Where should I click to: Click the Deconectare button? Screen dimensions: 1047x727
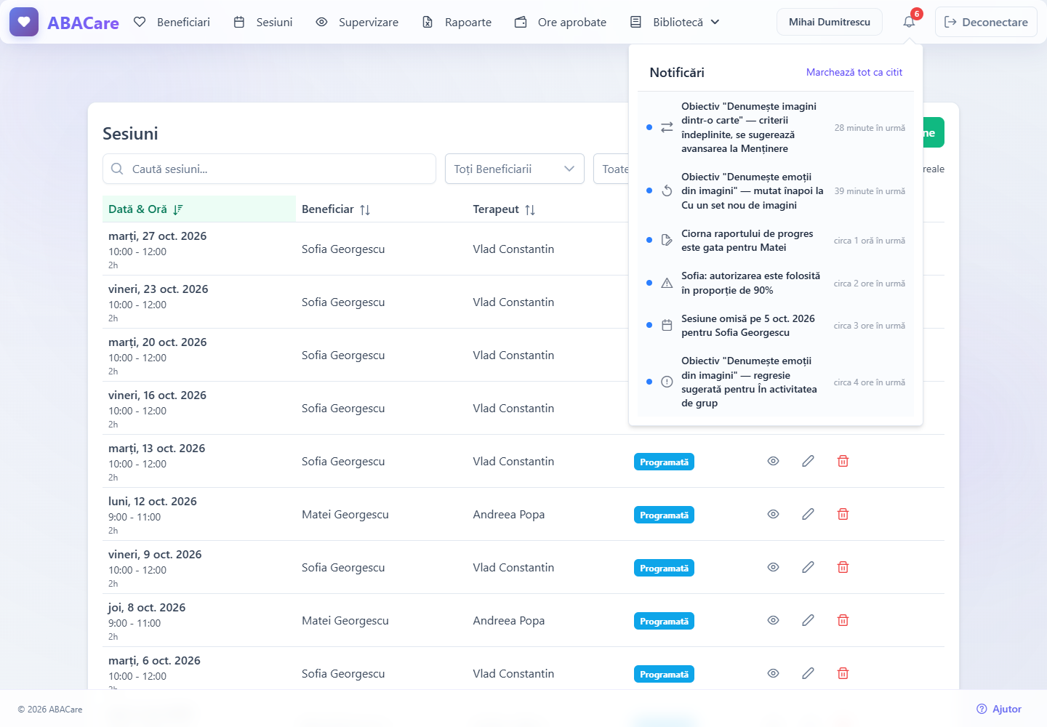pyautogui.click(x=986, y=22)
